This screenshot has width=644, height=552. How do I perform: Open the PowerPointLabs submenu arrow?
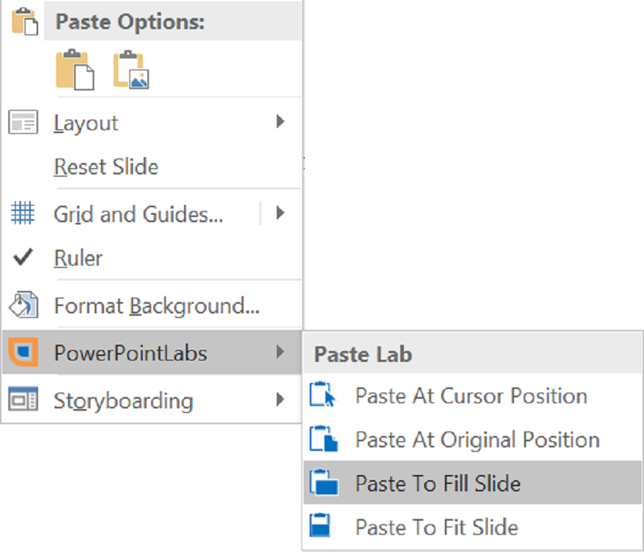pyautogui.click(x=280, y=352)
